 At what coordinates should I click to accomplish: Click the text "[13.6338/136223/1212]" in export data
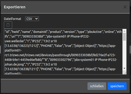(x=21, y=46)
